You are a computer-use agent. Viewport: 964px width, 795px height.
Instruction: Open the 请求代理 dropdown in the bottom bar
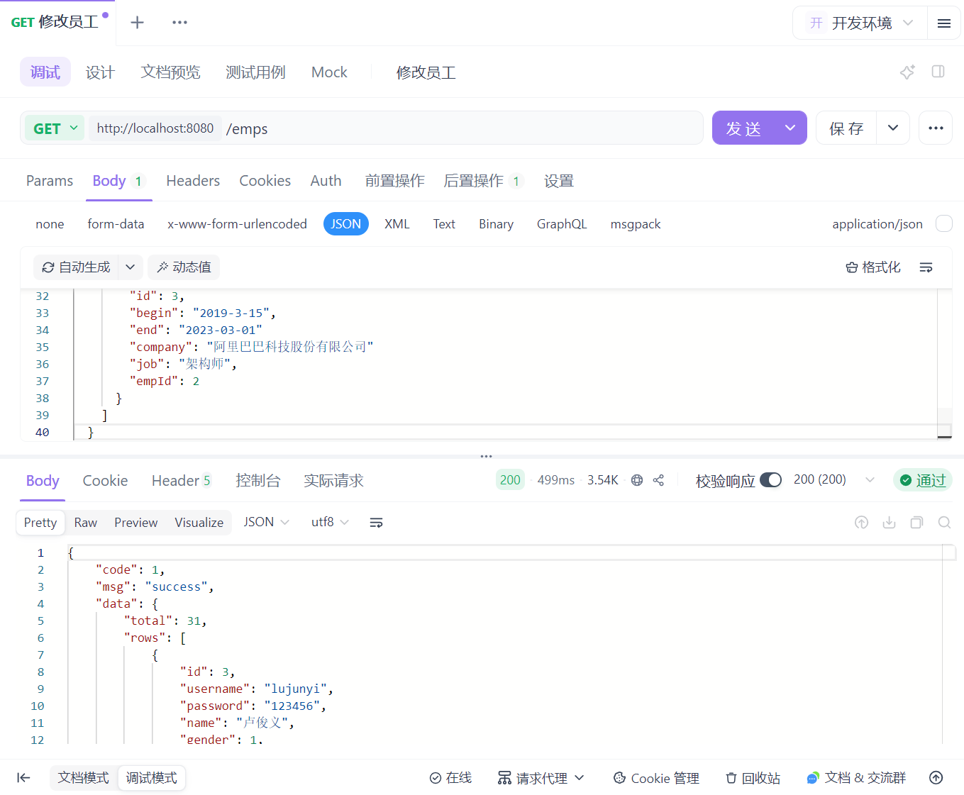(x=541, y=778)
